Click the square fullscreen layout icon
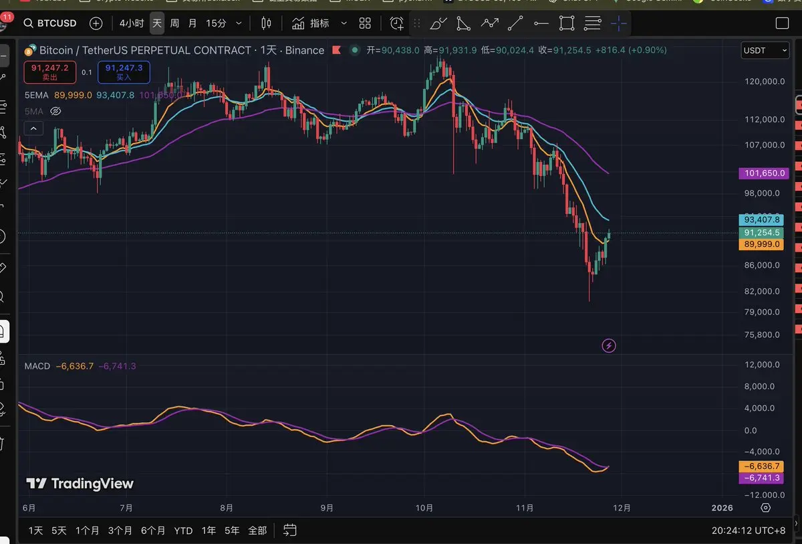Viewport: 802px width, 544px height. click(x=782, y=23)
